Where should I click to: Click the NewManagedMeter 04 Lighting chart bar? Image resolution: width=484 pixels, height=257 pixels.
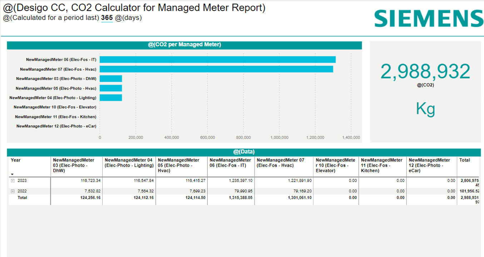coord(111,97)
